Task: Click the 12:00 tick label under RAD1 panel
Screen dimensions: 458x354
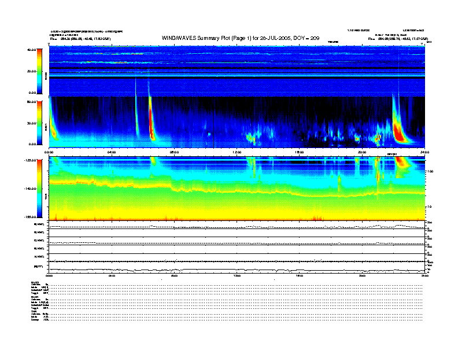Action: pos(237,152)
